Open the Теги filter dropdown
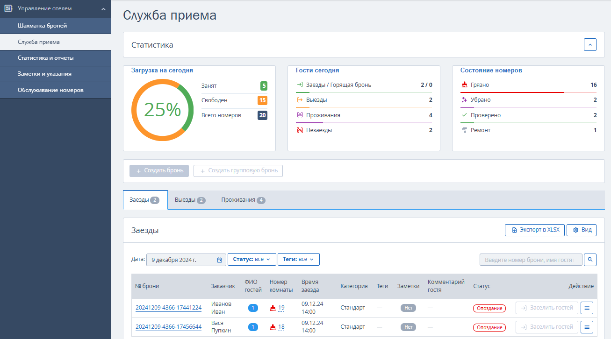Screen dimensions: 611x339 pyautogui.click(x=299, y=259)
